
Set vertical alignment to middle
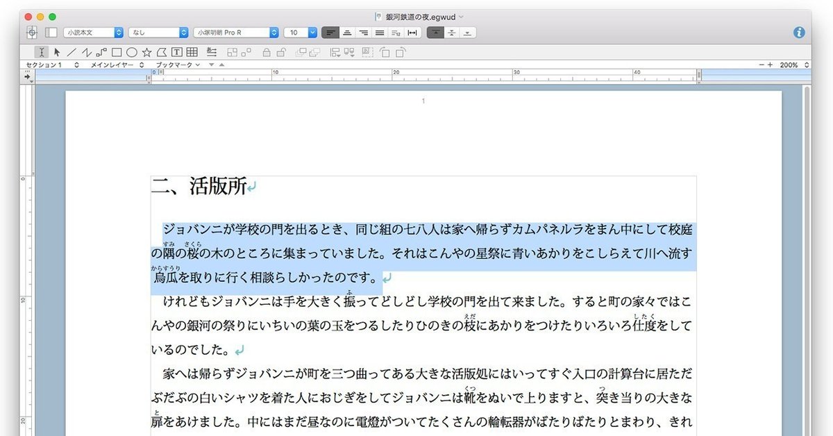[451, 33]
